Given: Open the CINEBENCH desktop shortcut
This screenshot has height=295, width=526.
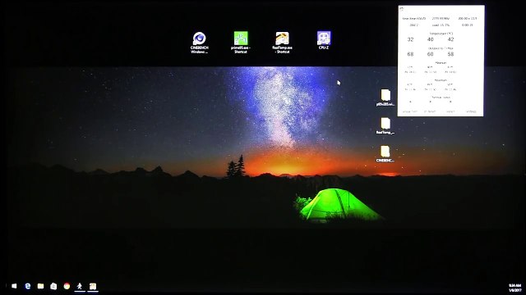Looking at the screenshot, I should (x=199, y=43).
